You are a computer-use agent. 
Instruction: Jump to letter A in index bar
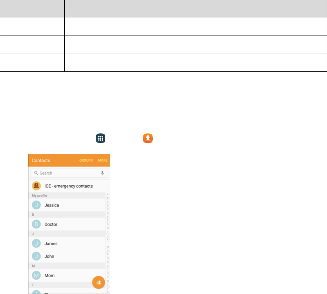tap(108, 202)
